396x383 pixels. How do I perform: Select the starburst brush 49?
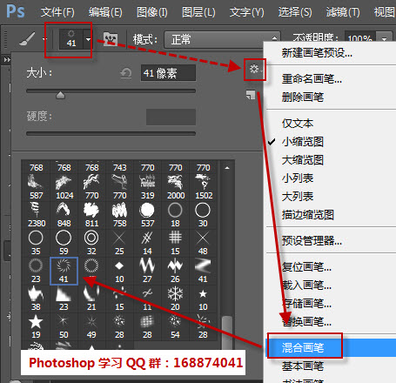tap(91, 326)
